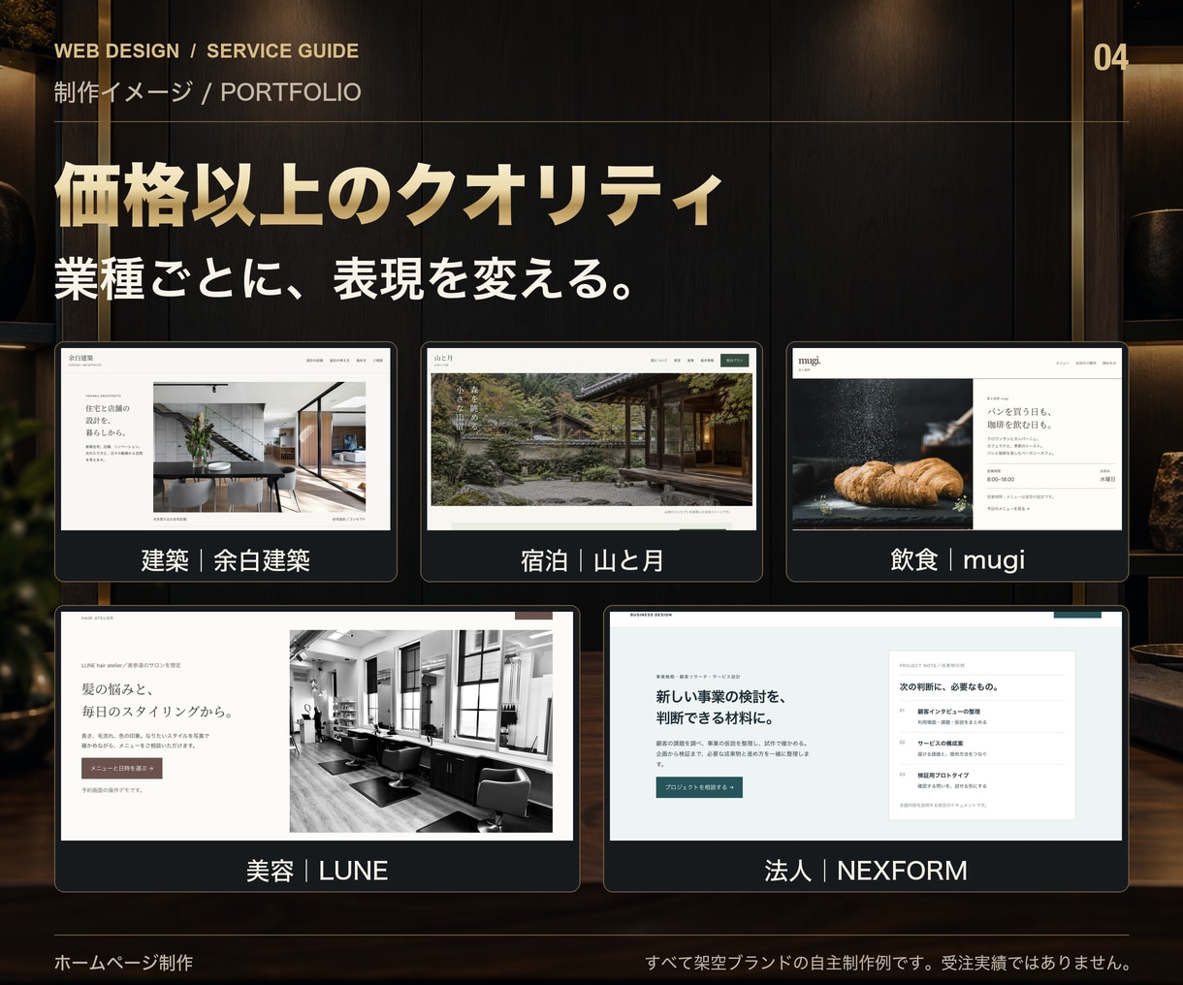
Task: Click the 制作イメージ / PORTFOLIO text
Action: pos(208,92)
